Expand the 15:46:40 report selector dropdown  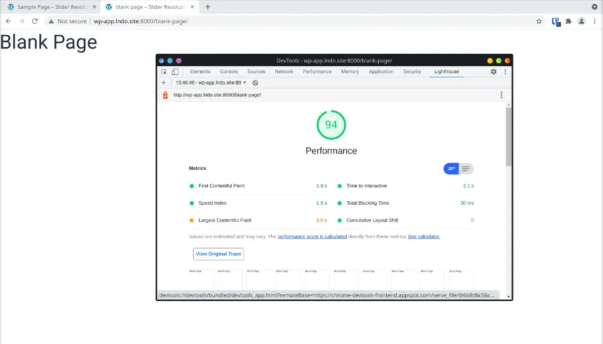point(211,82)
